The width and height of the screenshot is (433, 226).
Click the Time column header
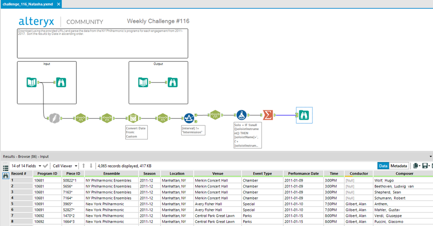[x=334, y=173]
